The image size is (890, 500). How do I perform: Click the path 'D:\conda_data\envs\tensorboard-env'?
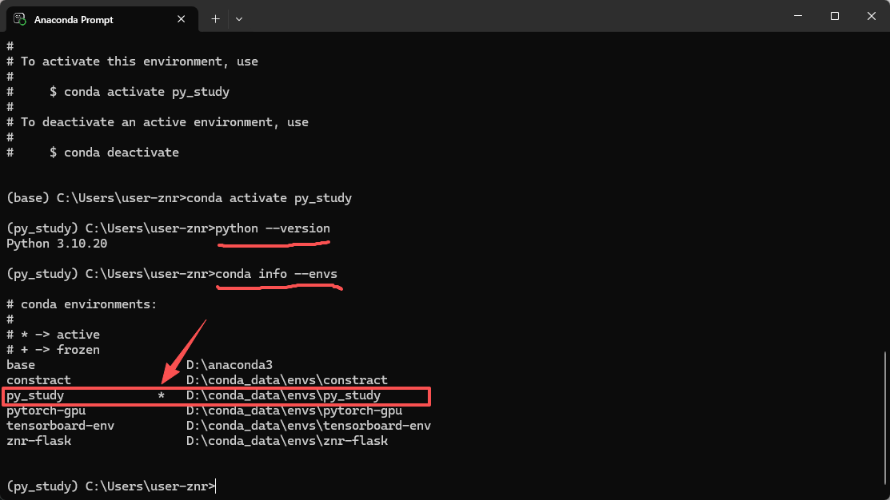308,426
